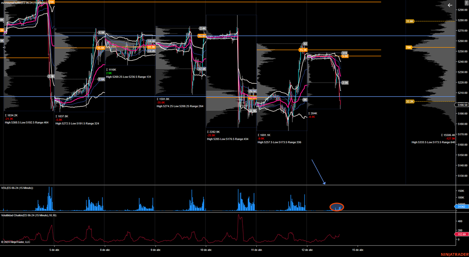Click the 15 de abr. date label
Screen dimensions: 469x257
pyautogui.click(x=358, y=249)
